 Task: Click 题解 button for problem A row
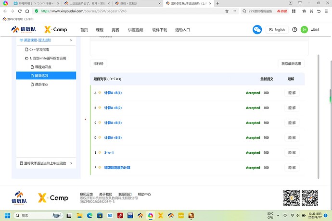point(292,93)
